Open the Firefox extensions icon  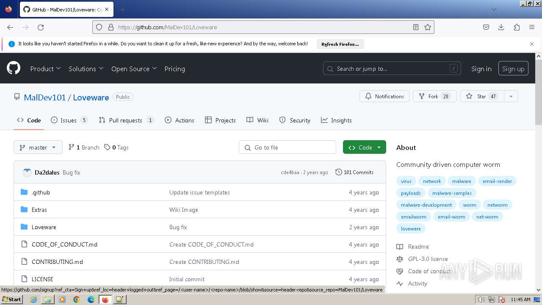[517, 27]
